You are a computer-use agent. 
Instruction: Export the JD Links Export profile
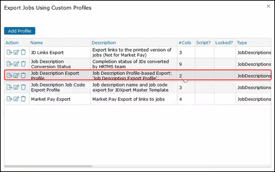[9, 53]
